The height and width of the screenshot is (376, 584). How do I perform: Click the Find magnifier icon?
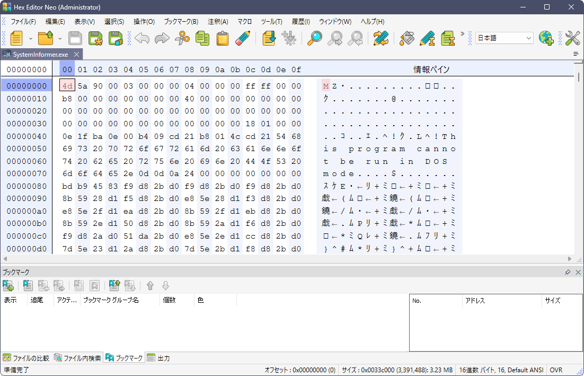315,38
